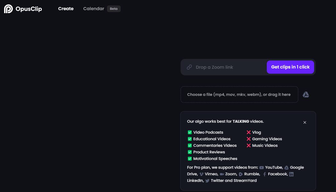This screenshot has height=192, width=336.
Task: Click the word YouTube in supported list
Action: point(274,167)
